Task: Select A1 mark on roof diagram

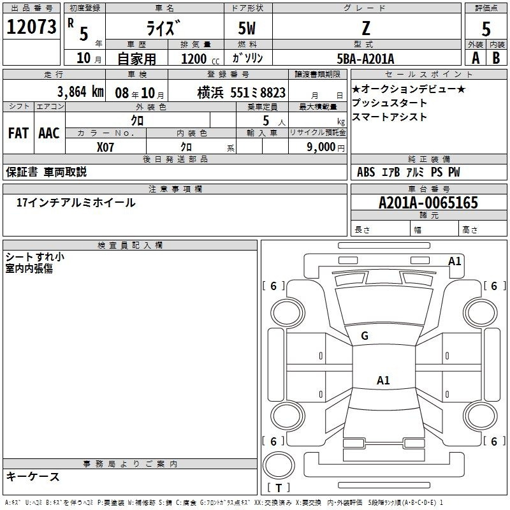Action: coord(383,380)
